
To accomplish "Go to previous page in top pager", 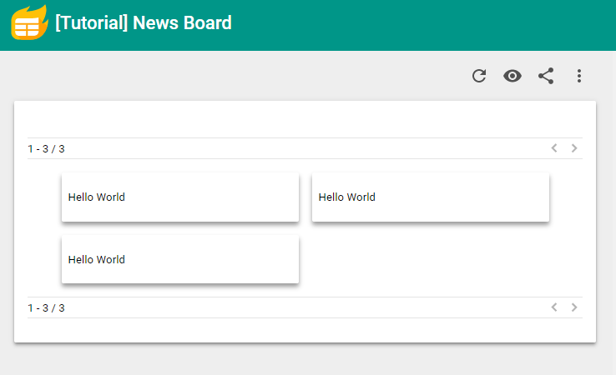I will coord(554,148).
